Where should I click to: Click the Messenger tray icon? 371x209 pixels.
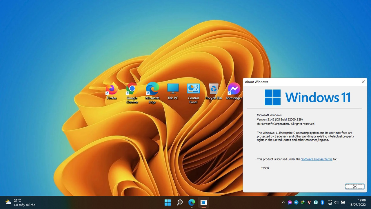pyautogui.click(x=290, y=202)
